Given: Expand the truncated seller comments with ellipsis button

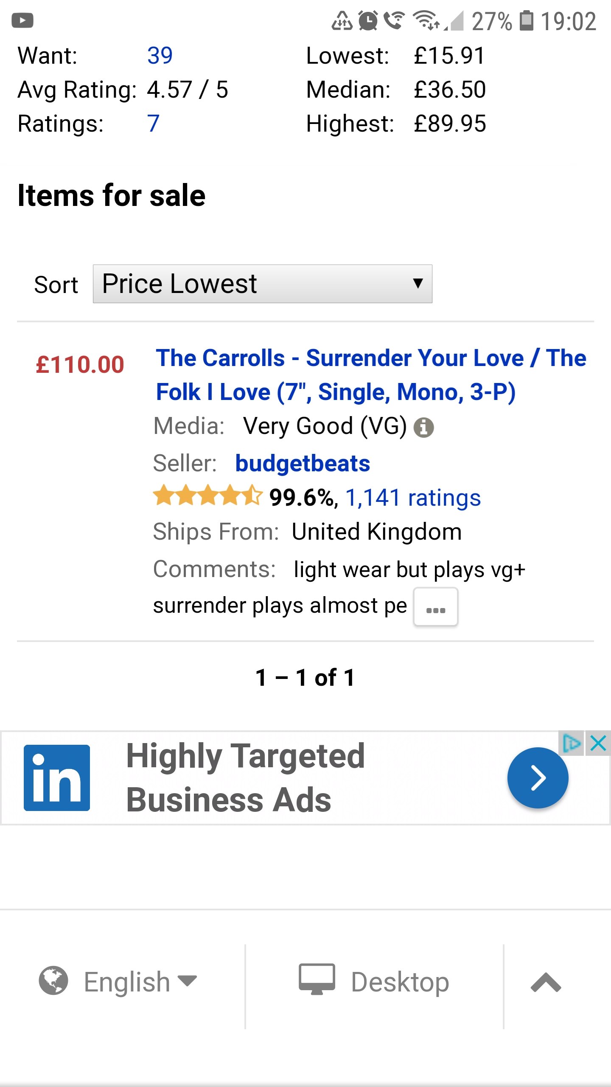Looking at the screenshot, I should (x=436, y=607).
